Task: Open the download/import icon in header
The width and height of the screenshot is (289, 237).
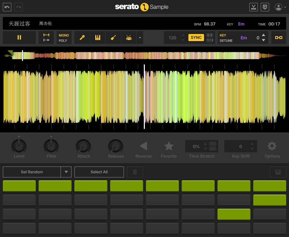Action: 254,7
